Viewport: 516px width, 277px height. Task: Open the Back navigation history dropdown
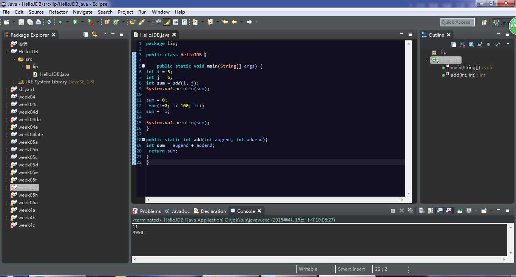241,22
